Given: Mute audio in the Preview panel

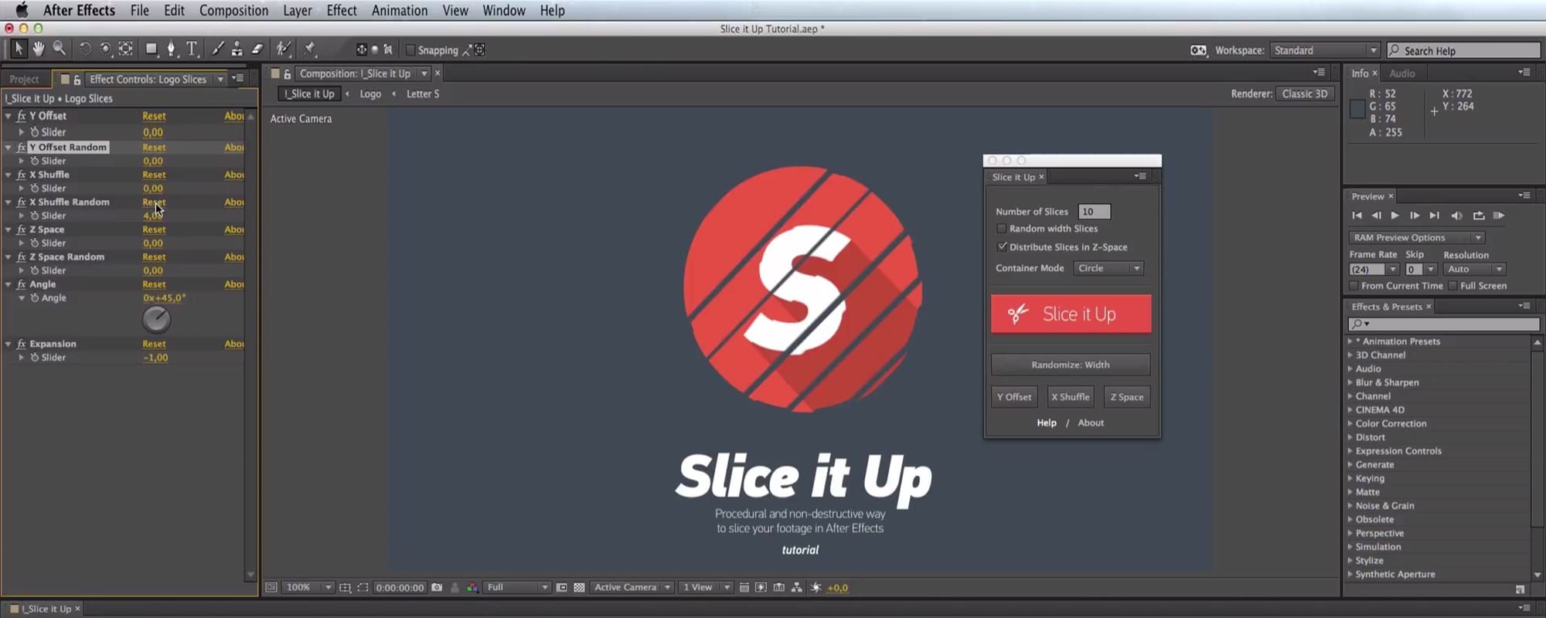Looking at the screenshot, I should pyautogui.click(x=1456, y=216).
